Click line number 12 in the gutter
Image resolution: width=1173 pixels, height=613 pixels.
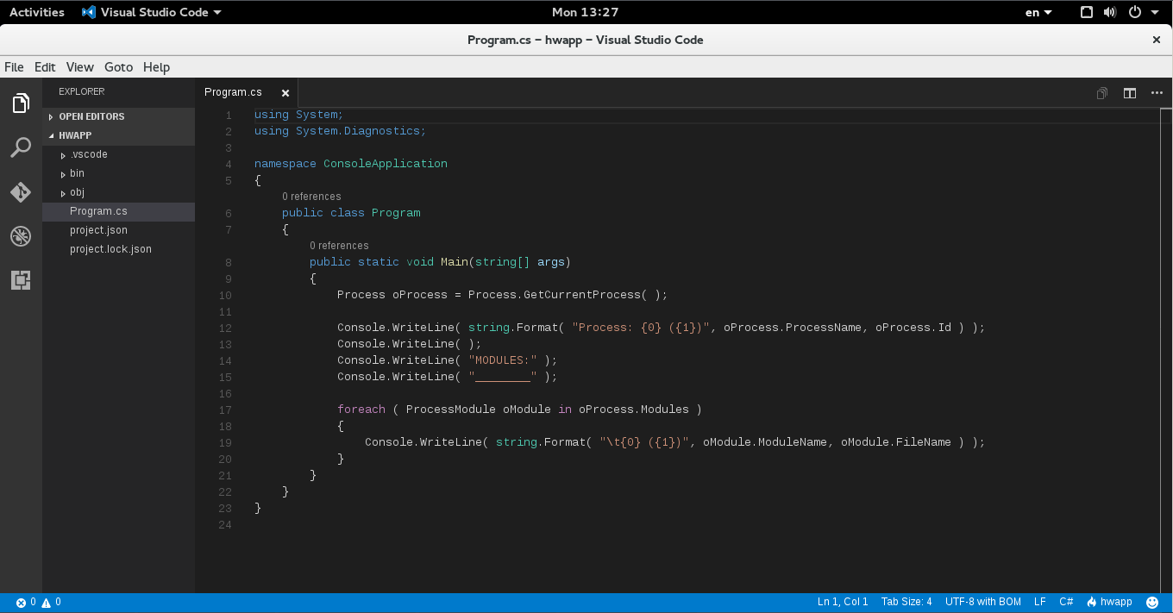click(226, 328)
